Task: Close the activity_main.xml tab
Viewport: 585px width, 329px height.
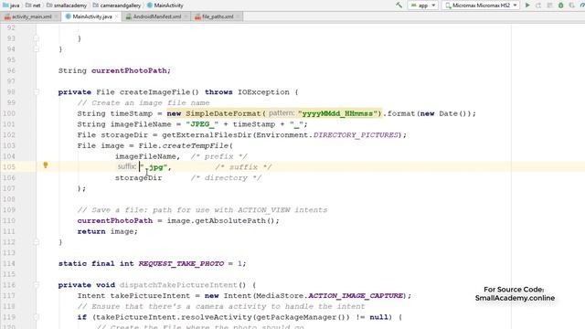Action: click(x=56, y=16)
